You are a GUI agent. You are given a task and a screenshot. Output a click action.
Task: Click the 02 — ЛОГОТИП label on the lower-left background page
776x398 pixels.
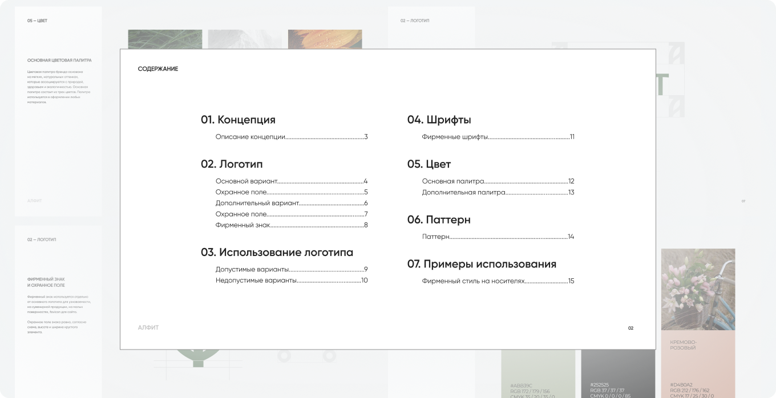click(x=42, y=239)
